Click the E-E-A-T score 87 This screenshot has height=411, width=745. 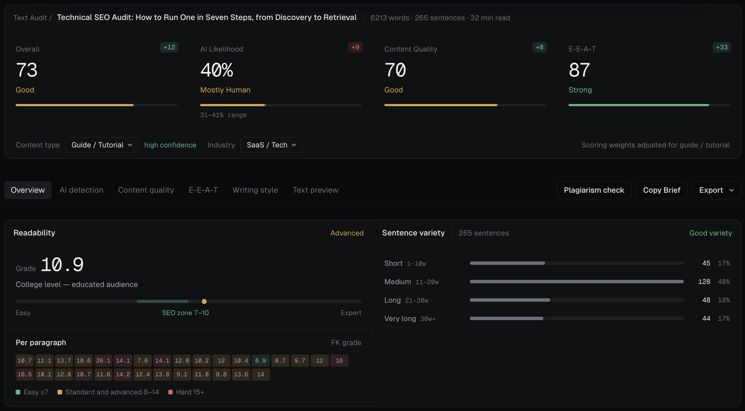579,70
